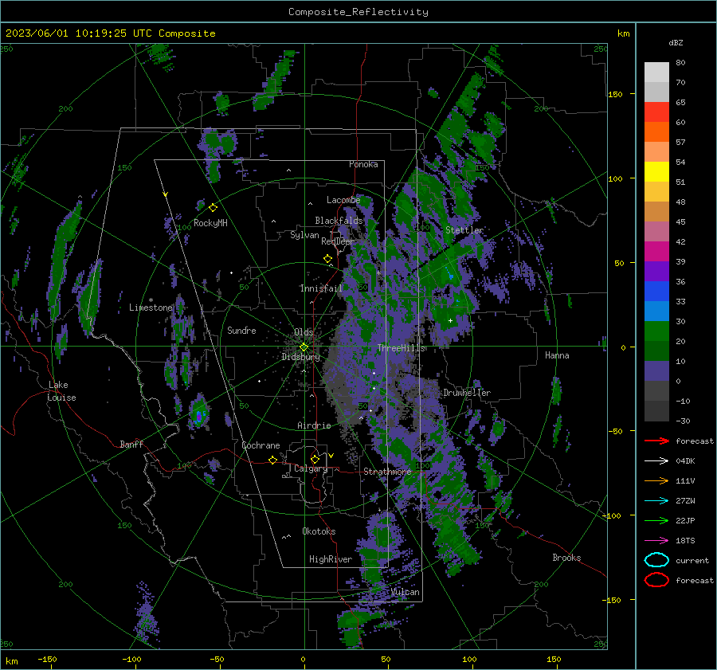This screenshot has width=717, height=670.
Task: Pick the purple 36-39 dBZ swatch
Action: [656, 271]
